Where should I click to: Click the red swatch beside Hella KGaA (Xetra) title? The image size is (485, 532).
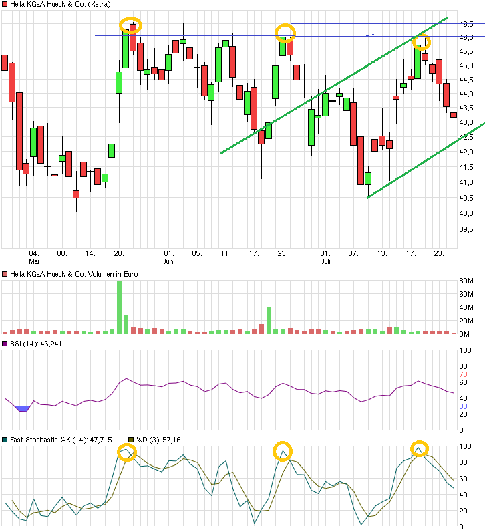(5, 5)
